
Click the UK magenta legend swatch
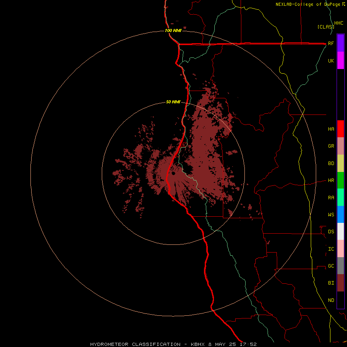pos(340,61)
